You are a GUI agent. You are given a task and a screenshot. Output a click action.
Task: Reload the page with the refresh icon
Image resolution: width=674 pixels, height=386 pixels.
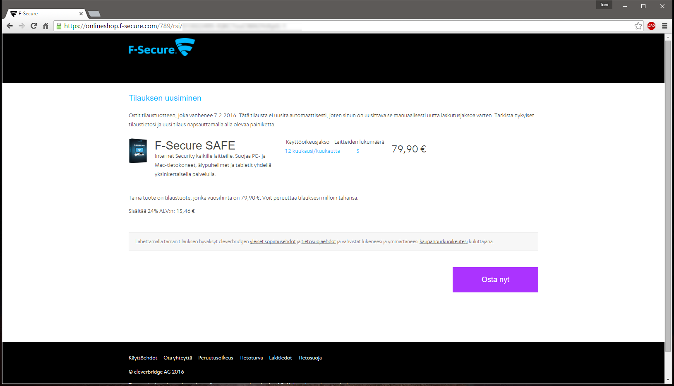pos(34,26)
